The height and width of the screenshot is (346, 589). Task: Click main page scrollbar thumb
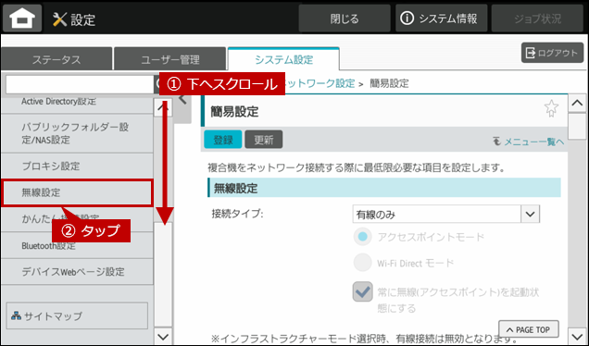pos(577,127)
